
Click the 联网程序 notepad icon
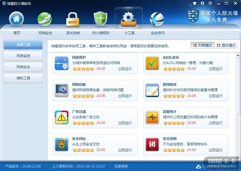coord(152,90)
